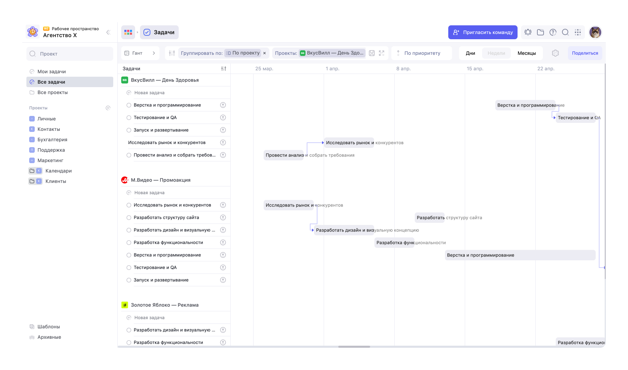Screen dimensions: 628x370
Task: Open the help question mark icon
Action: [553, 32]
